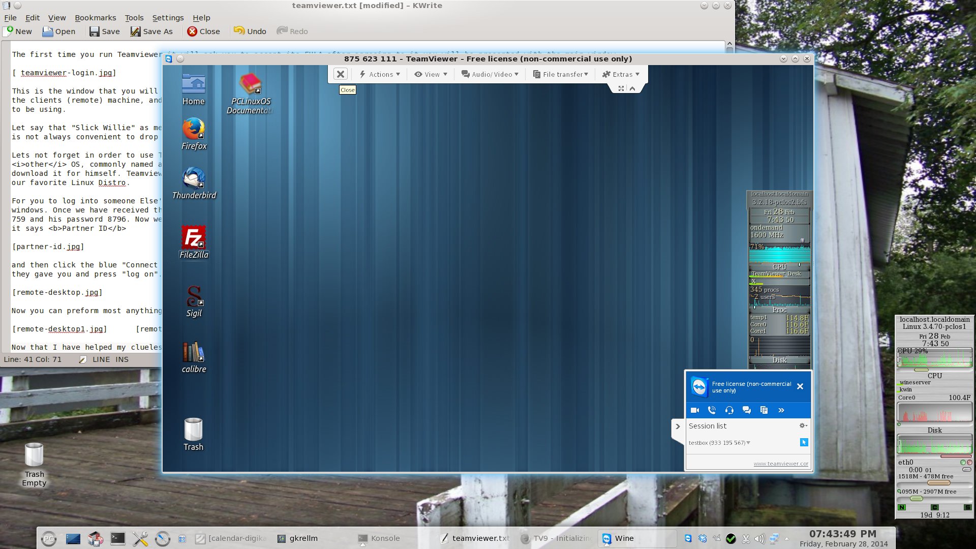This screenshot has height=549, width=976.
Task: Toggle TeamViewer full screen icon below toolbar
Action: point(621,88)
